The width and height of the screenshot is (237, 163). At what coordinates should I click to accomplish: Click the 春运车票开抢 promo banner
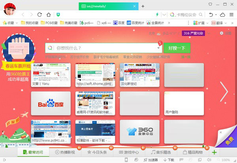[x=18, y=66]
